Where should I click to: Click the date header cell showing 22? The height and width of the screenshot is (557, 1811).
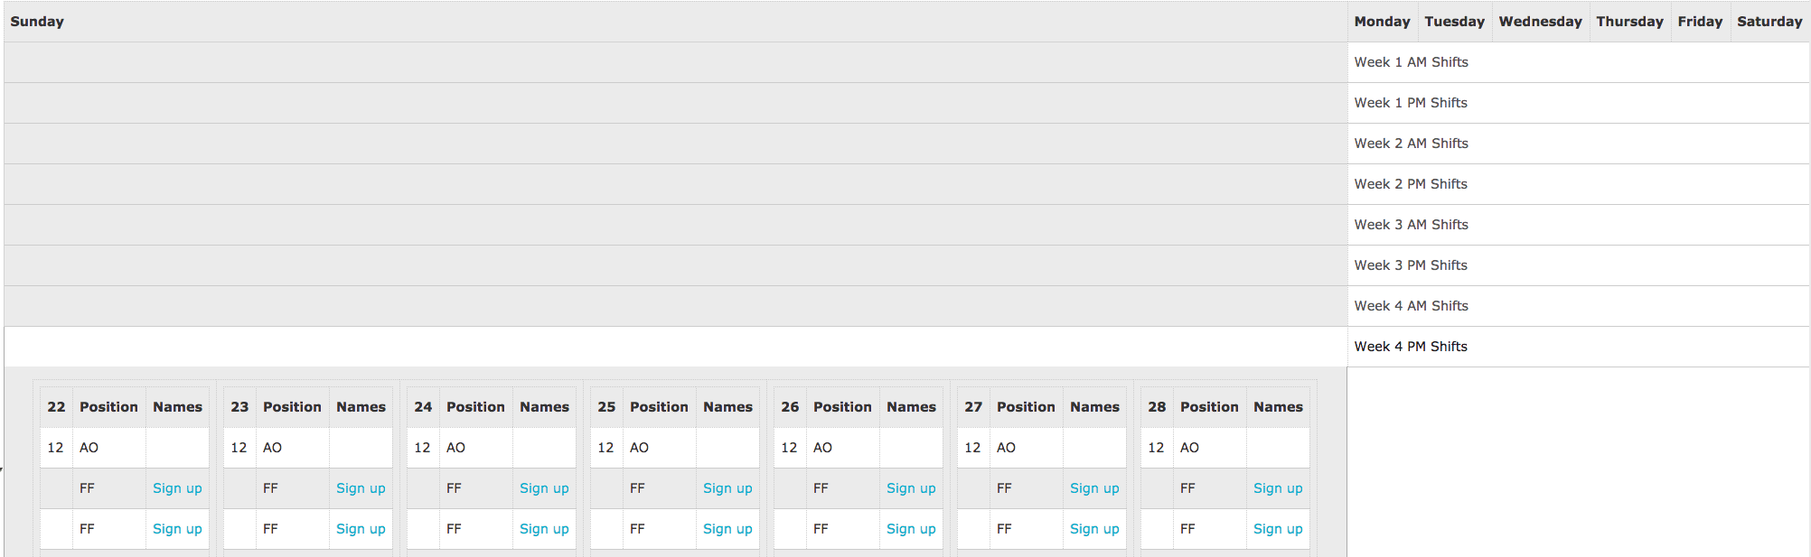(x=55, y=406)
